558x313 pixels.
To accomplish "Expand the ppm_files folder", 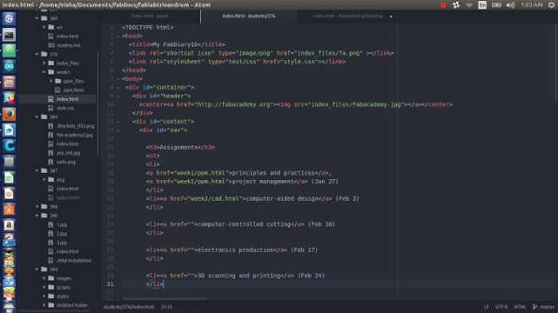I will click(x=51, y=81).
